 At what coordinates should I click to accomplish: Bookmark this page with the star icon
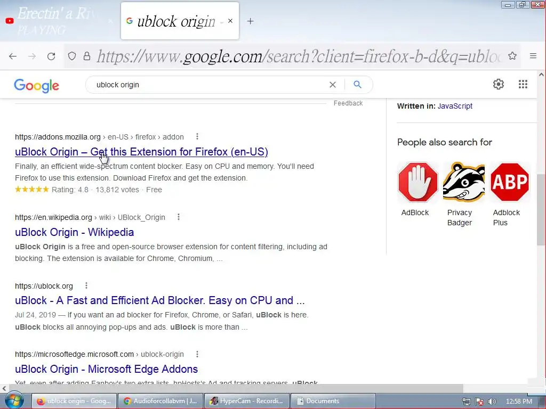click(x=512, y=56)
